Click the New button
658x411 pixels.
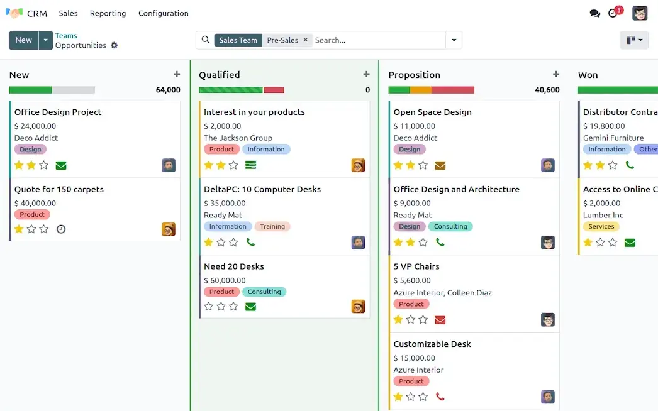coord(23,40)
